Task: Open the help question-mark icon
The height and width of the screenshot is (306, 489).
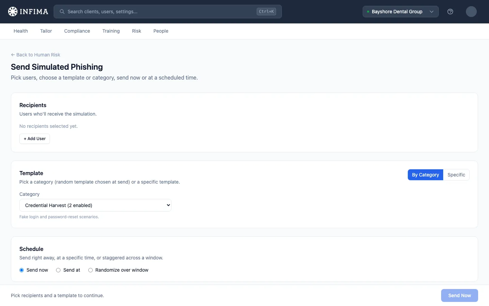Action: coord(450,12)
